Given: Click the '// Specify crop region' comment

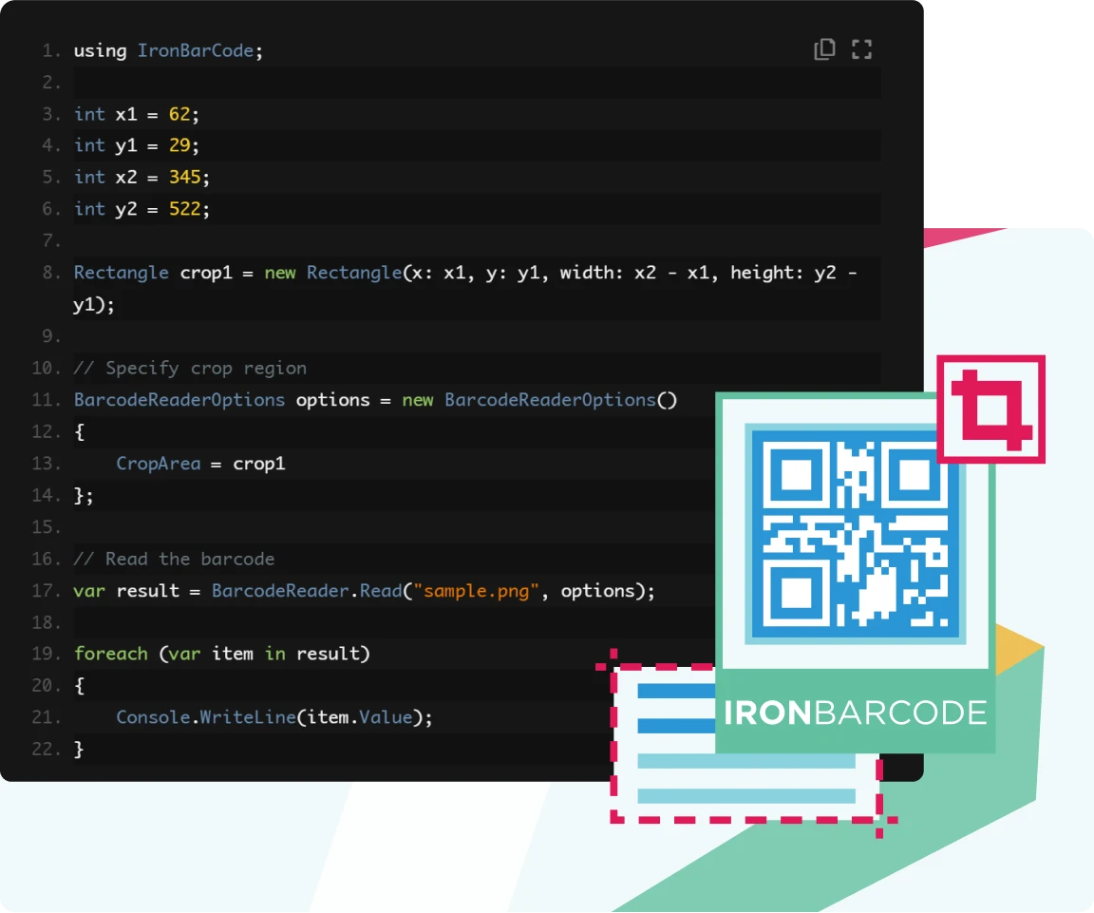Looking at the screenshot, I should (190, 368).
